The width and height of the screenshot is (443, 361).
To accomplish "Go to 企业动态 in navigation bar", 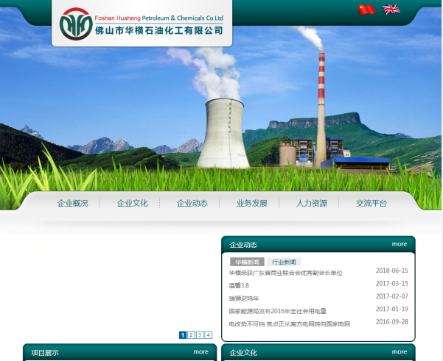I will 192,204.
